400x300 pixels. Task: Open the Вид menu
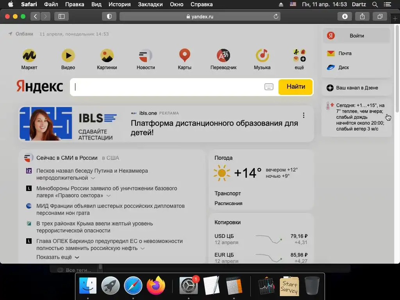click(96, 4)
